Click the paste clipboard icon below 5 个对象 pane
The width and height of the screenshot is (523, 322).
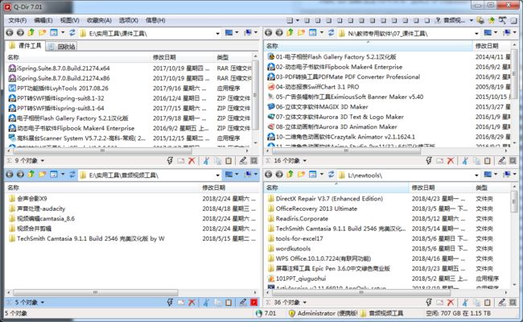(229, 303)
